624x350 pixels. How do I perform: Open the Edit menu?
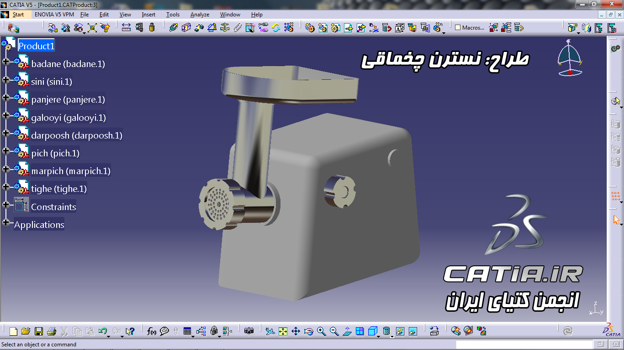104,15
